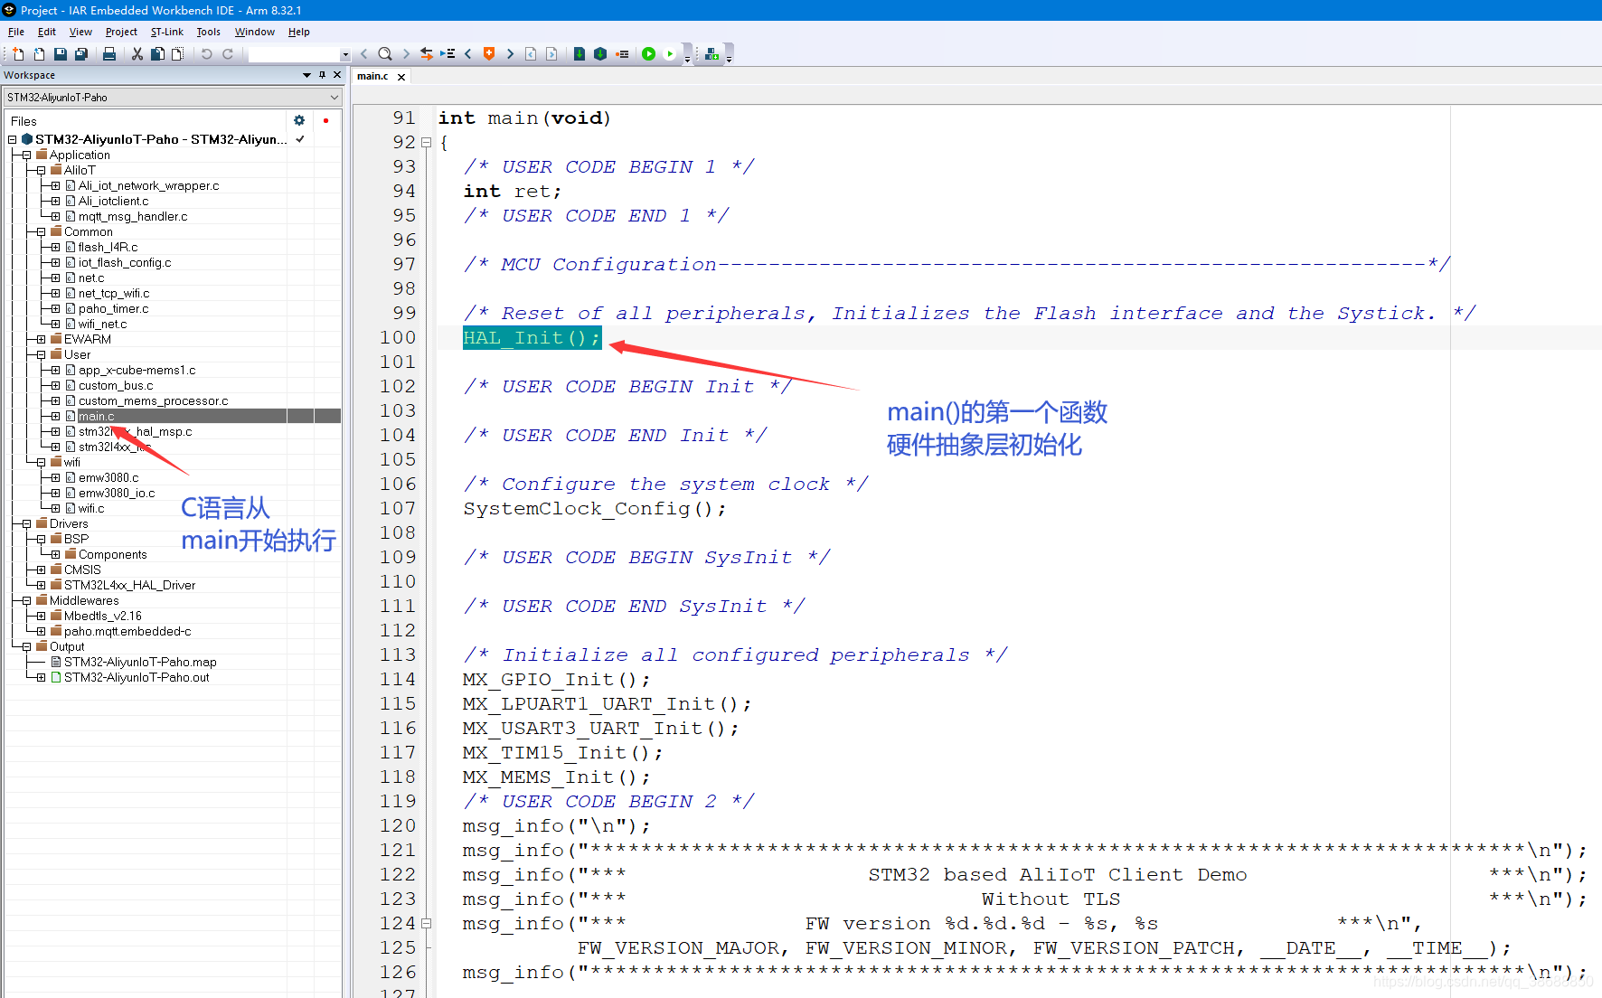Viewport: 1602px width, 998px height.
Task: Click the Paste toolbar icon
Action: (x=177, y=54)
